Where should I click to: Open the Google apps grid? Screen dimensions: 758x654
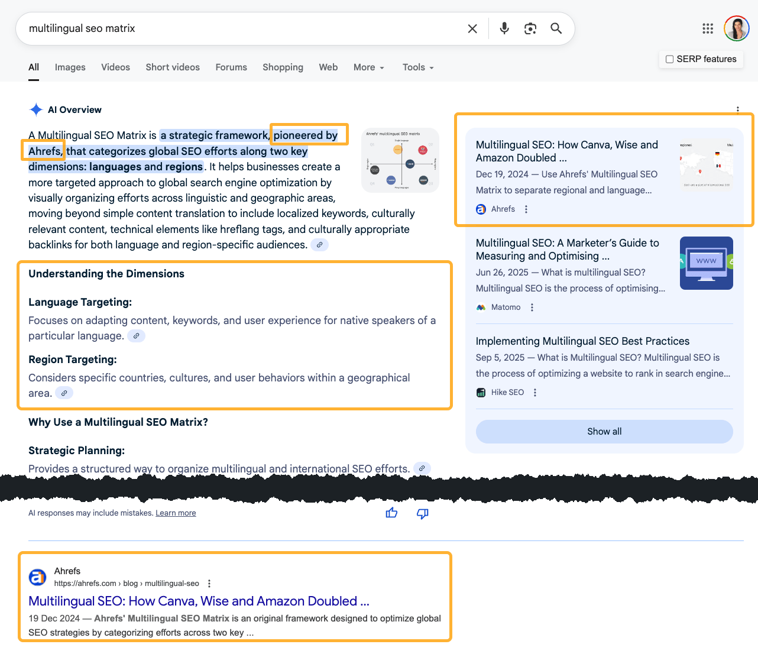[708, 28]
